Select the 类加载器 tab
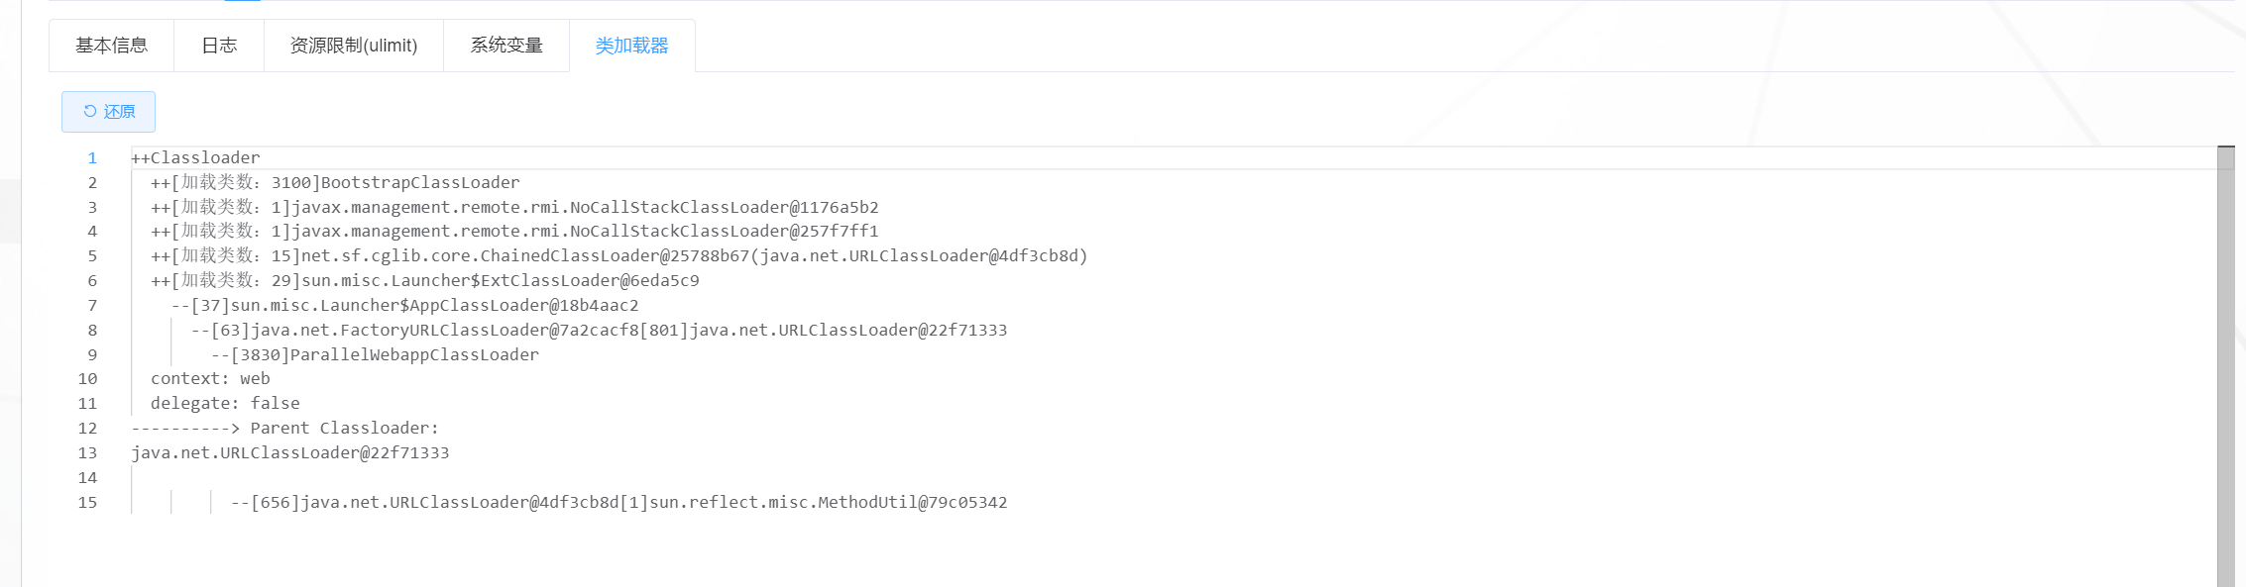 click(632, 46)
